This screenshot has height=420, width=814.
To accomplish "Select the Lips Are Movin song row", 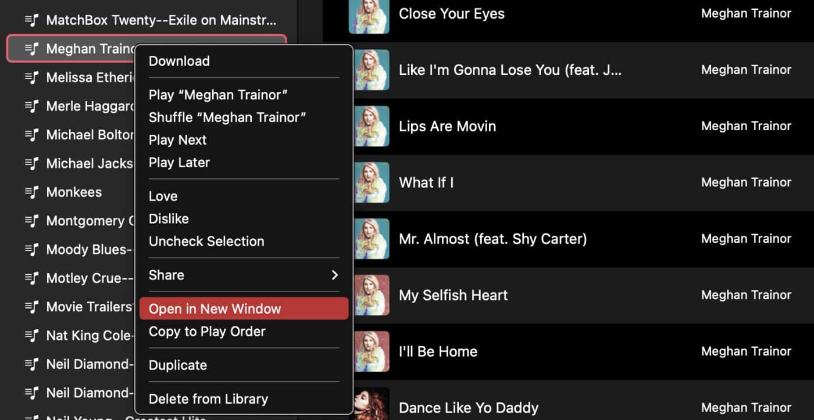I will click(568, 126).
